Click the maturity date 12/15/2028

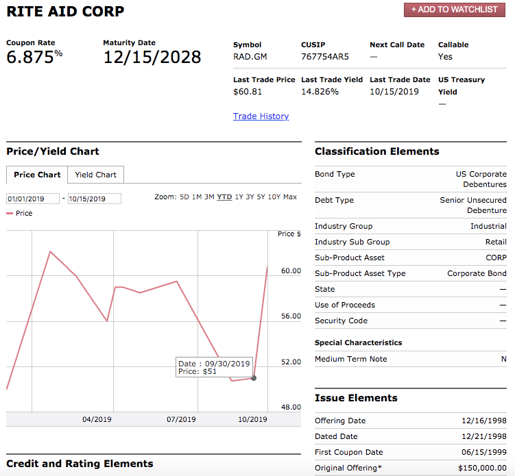point(152,58)
